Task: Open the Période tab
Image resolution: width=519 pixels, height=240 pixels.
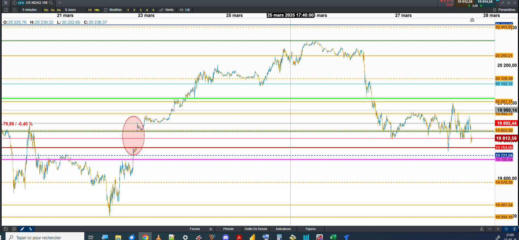Action: tap(228, 229)
